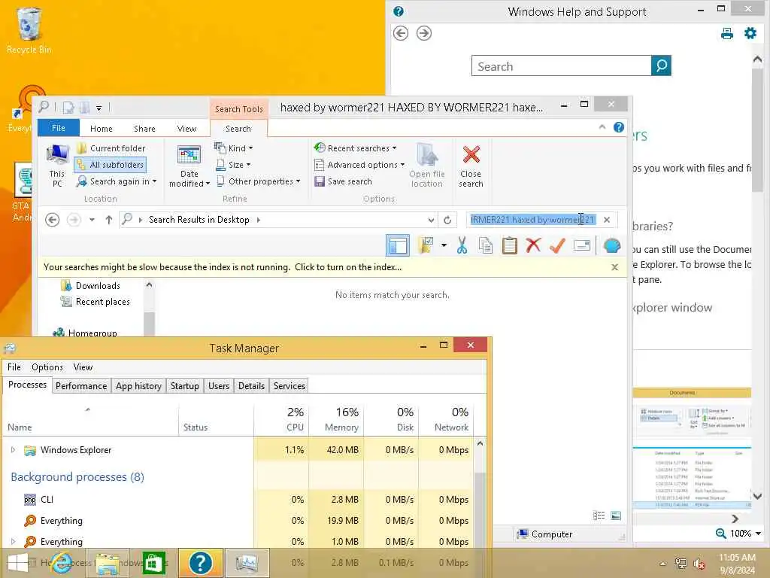
Task: Switch to the Startup tab
Action: [x=185, y=386]
